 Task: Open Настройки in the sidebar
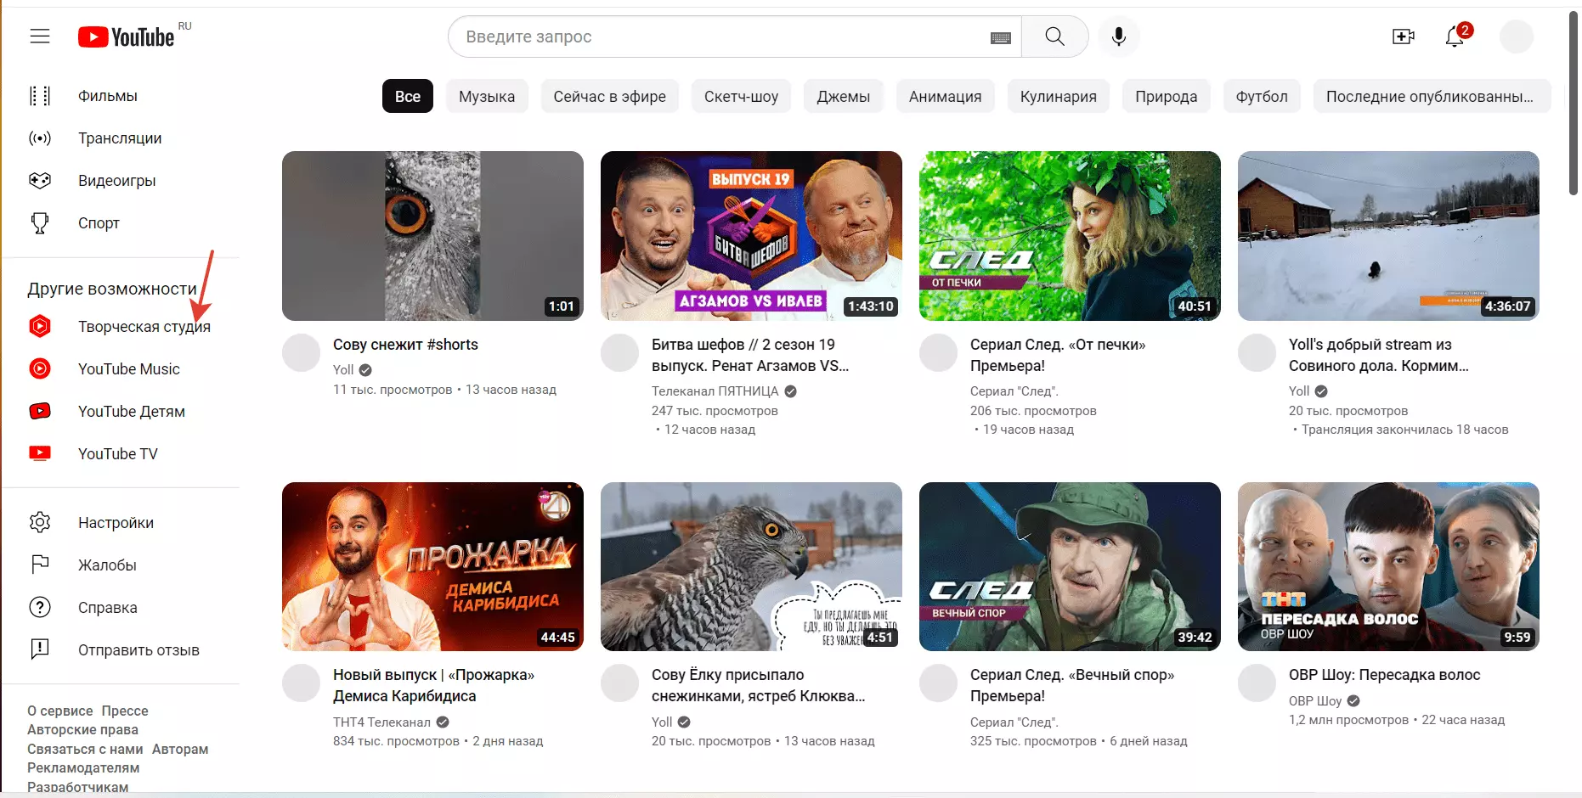[x=116, y=523]
